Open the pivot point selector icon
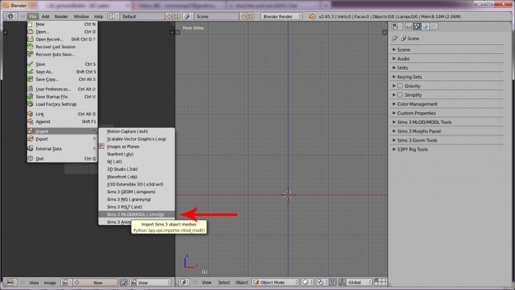Image resolution: width=515 pixels, height=290 pixels. (321, 282)
